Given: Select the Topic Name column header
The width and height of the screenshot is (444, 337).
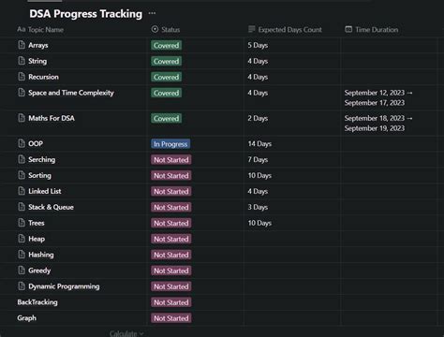Looking at the screenshot, I should 40,29.
